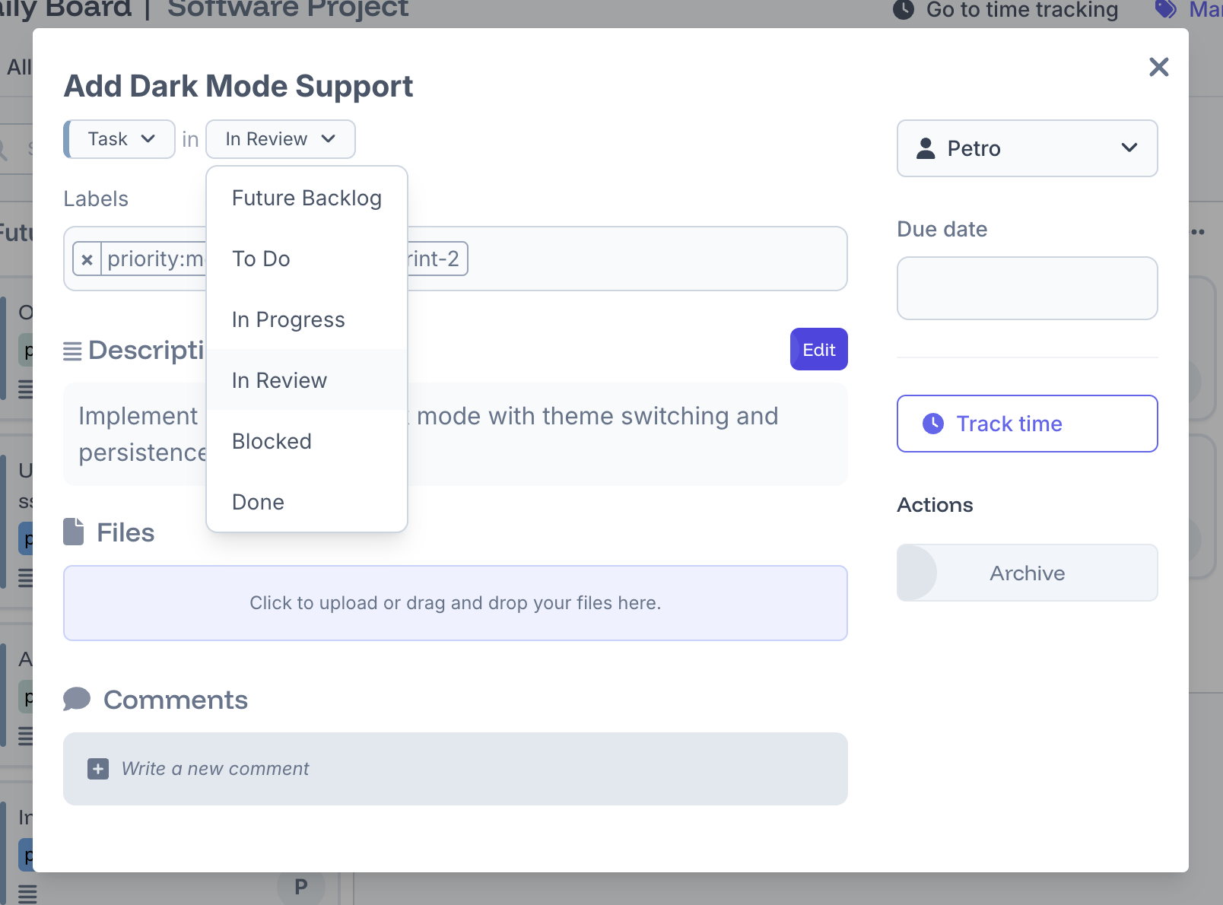
Task: Click the Description lines icon
Action: (72, 351)
